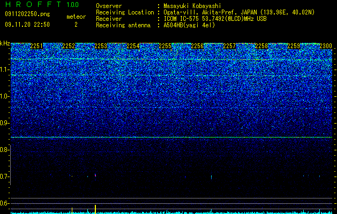Click the 2259 time marker label
The image size is (337, 214).
pyautogui.click(x=294, y=46)
